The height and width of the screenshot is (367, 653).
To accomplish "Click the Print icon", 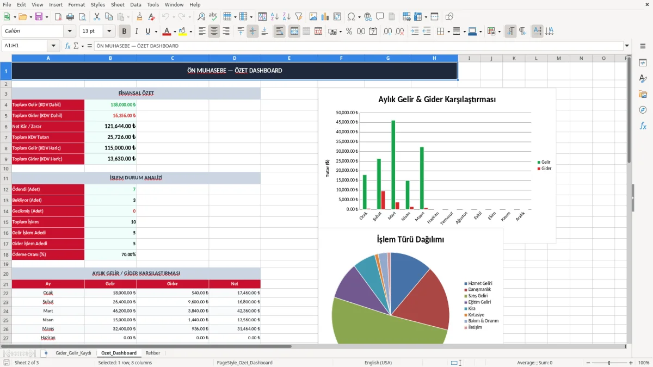I will [71, 17].
